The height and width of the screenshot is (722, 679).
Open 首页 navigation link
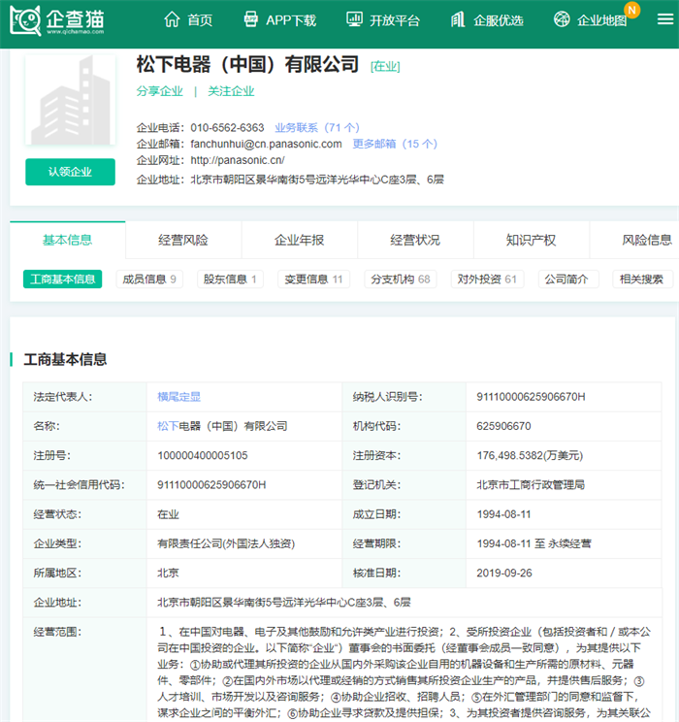[x=200, y=20]
